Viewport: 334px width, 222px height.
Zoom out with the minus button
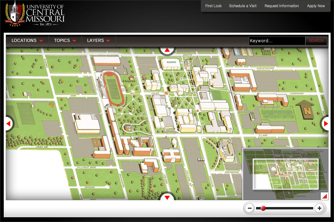click(250, 208)
